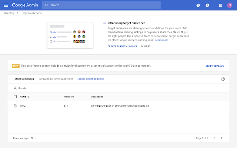Toggle the select-all checkbox in table header
237x148 pixels.
click(15, 97)
